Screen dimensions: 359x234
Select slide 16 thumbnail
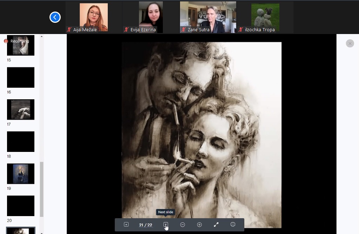click(21, 78)
